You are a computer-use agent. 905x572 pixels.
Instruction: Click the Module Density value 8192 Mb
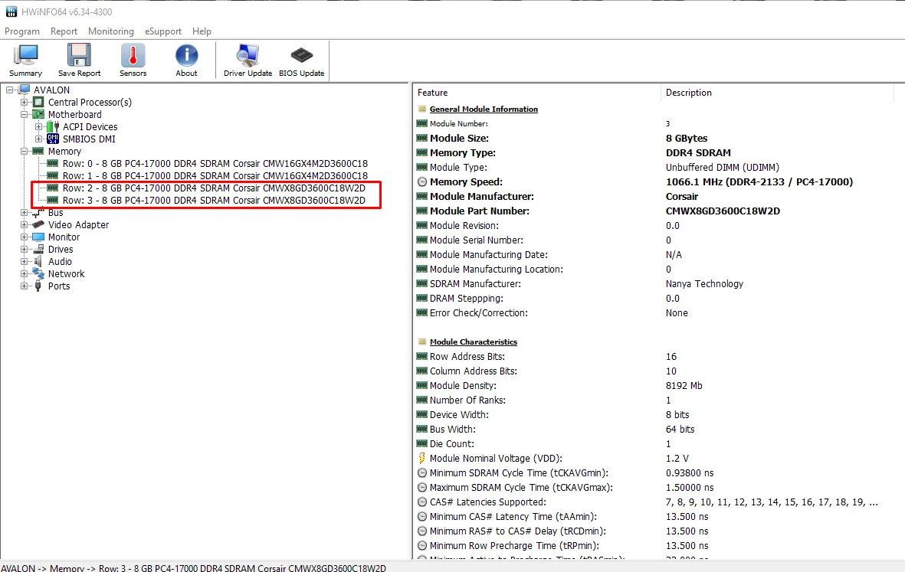click(x=684, y=386)
